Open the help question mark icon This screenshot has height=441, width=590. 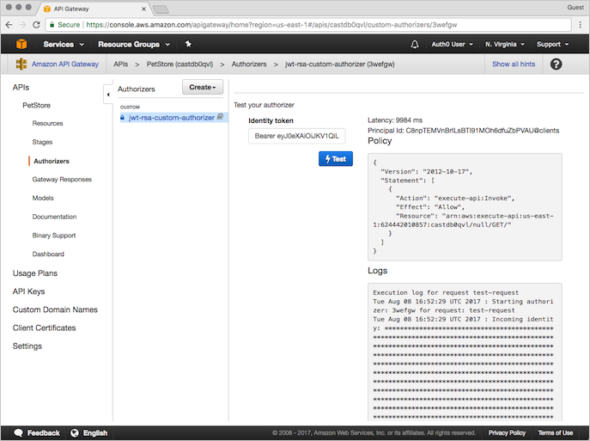[556, 64]
